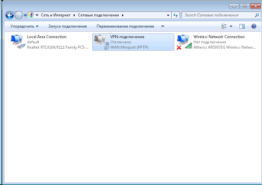Minimize the network connections window
Image resolution: width=262 pixels, height=185 pixels.
click(x=234, y=6)
